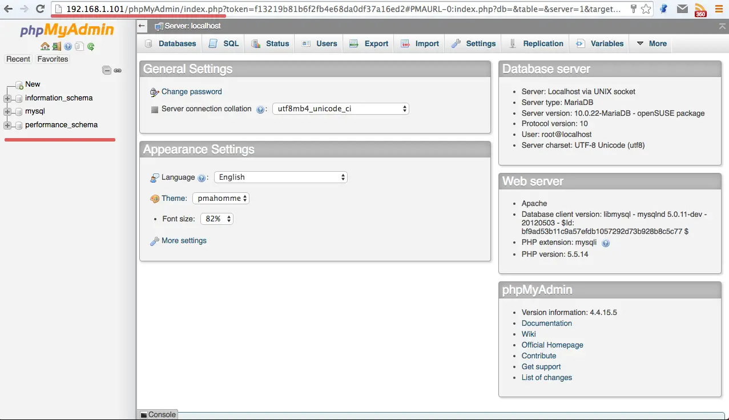Image resolution: width=729 pixels, height=420 pixels.
Task: Click the mysql database cylinder icon
Action: pos(19,112)
